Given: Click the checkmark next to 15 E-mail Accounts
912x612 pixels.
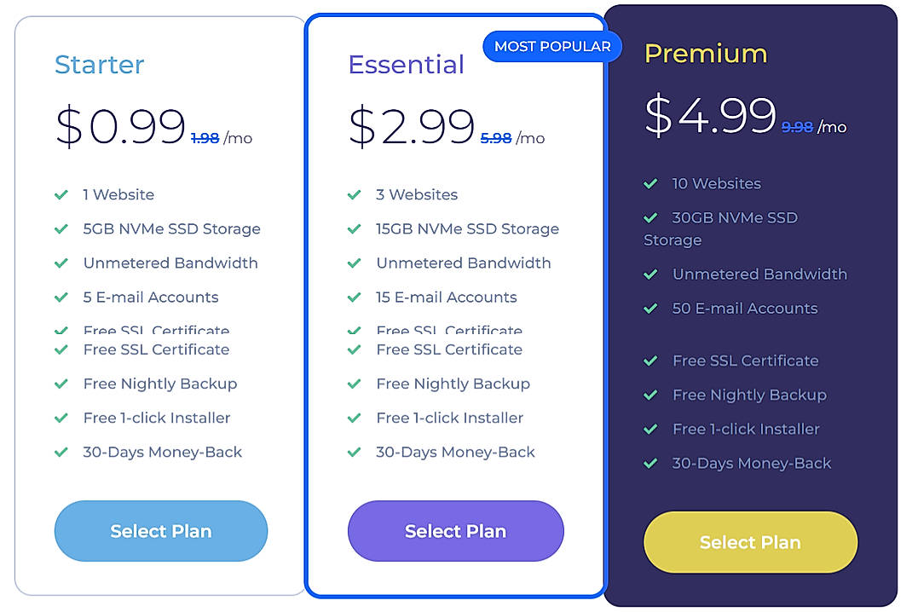Looking at the screenshot, I should point(356,297).
